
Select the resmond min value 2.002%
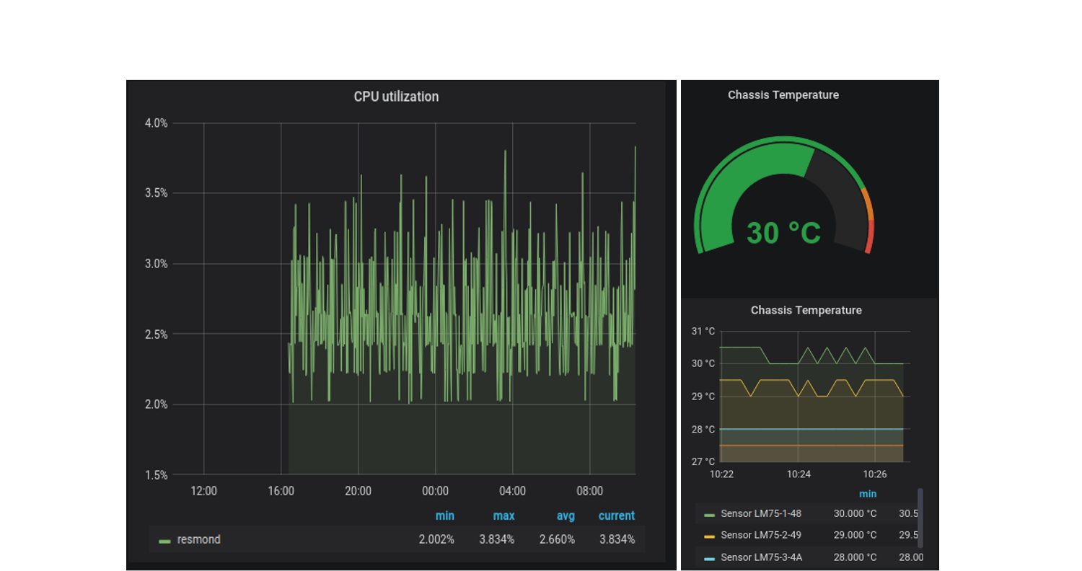click(x=436, y=539)
